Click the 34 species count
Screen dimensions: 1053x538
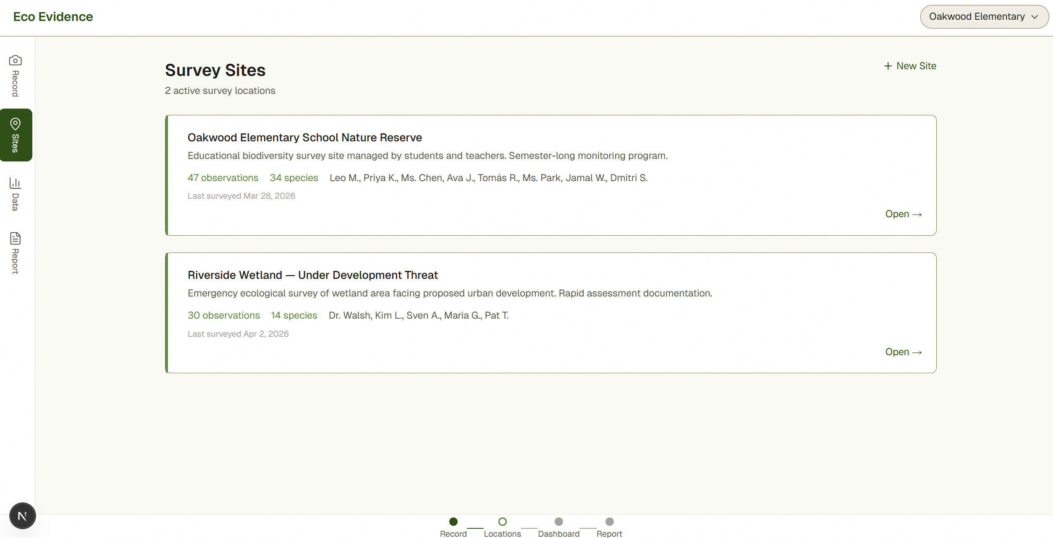(293, 178)
